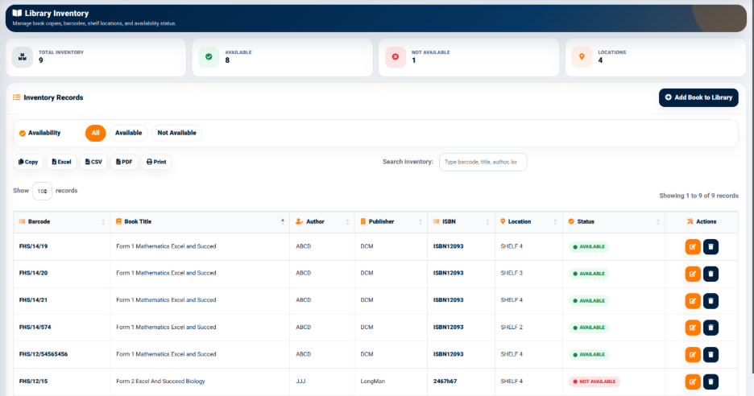754x396 pixels.
Task: Open the Show records count dropdown
Action: [42, 192]
